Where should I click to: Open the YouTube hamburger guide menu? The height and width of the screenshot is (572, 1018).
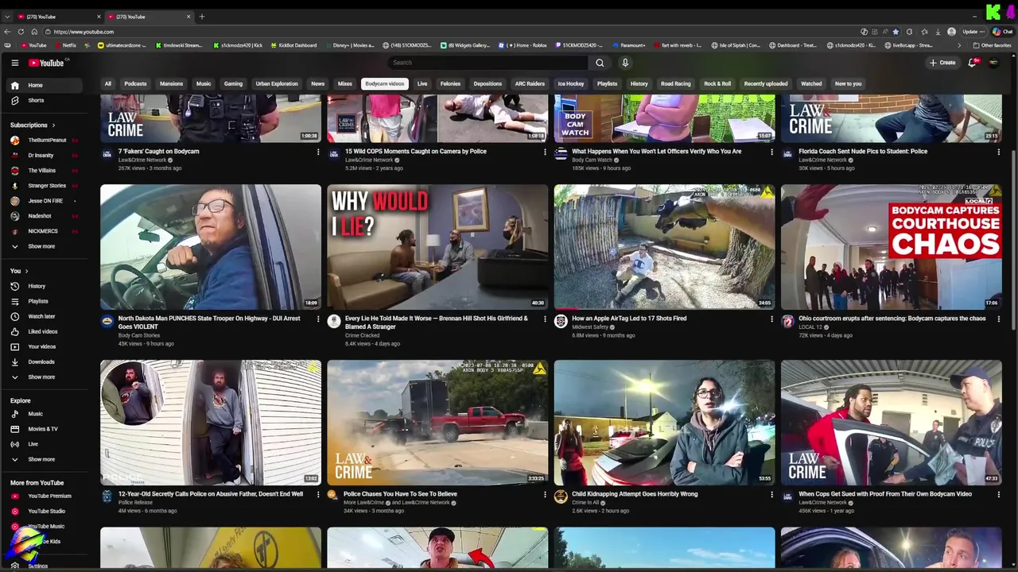[x=14, y=63]
